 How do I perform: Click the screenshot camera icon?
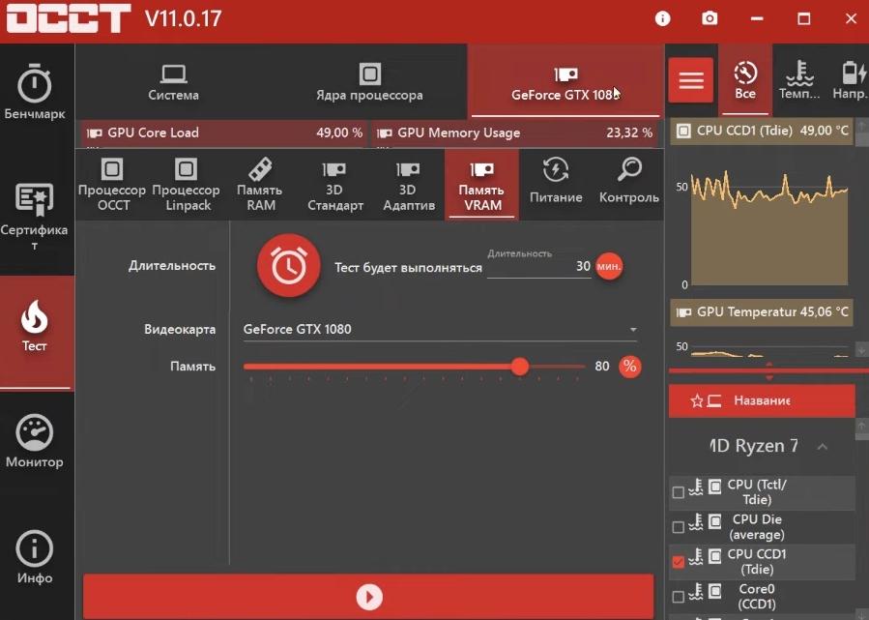710,18
